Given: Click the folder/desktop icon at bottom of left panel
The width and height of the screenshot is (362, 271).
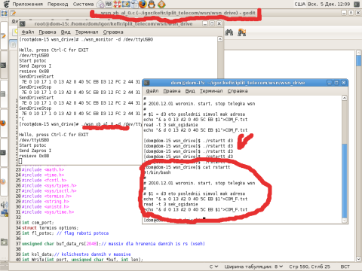Looking at the screenshot, I should pyautogui.click(x=4, y=242).
